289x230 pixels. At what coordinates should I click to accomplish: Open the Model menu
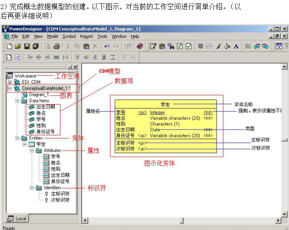click(x=52, y=36)
